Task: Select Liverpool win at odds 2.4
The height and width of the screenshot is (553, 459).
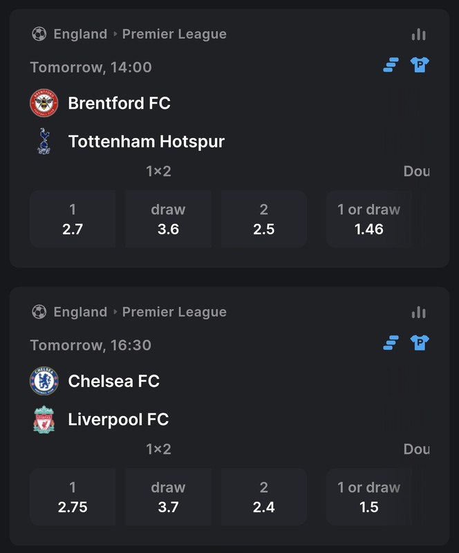Action: click(264, 497)
